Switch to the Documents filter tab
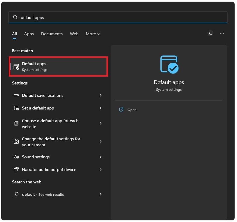 (52, 34)
